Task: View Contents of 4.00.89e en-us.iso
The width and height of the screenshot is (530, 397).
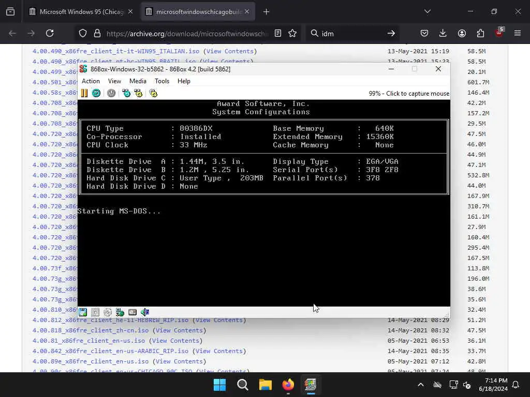Action: [179, 361]
